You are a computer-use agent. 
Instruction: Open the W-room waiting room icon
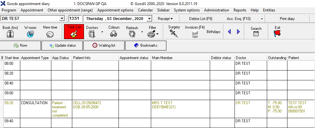pyautogui.click(x=30, y=34)
